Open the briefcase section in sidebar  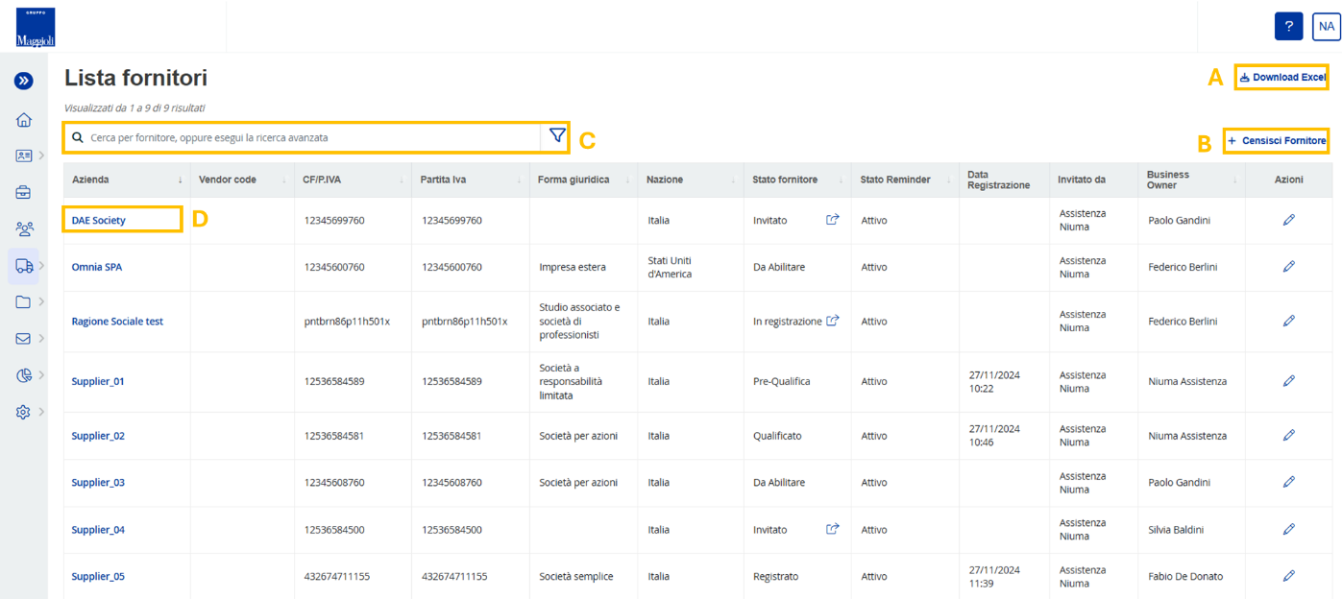click(x=24, y=192)
